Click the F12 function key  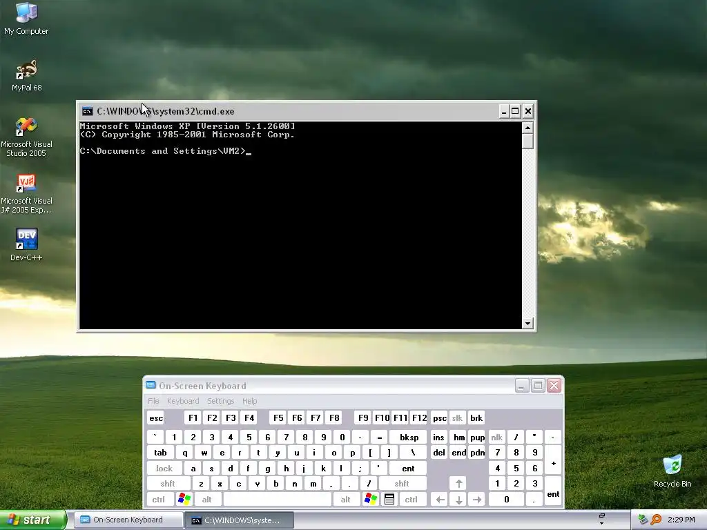[419, 418]
